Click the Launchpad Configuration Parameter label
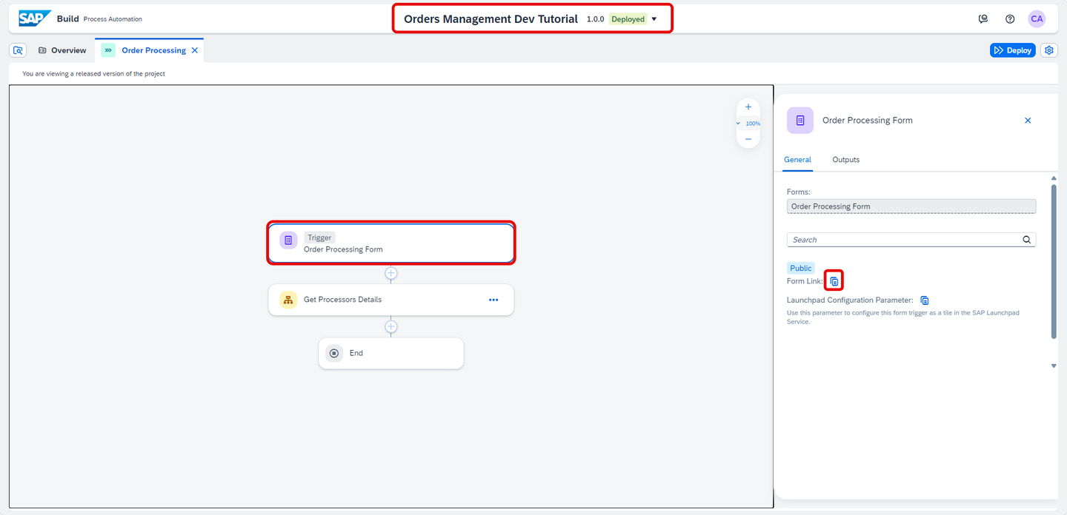This screenshot has height=515, width=1067. pos(850,300)
